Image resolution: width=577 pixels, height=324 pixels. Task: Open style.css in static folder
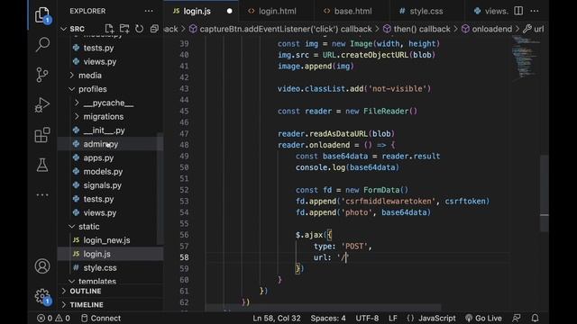click(100, 267)
